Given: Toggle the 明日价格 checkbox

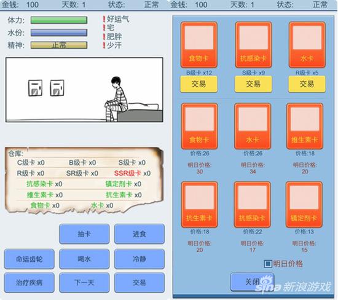Looking at the screenshot, I should [268, 264].
